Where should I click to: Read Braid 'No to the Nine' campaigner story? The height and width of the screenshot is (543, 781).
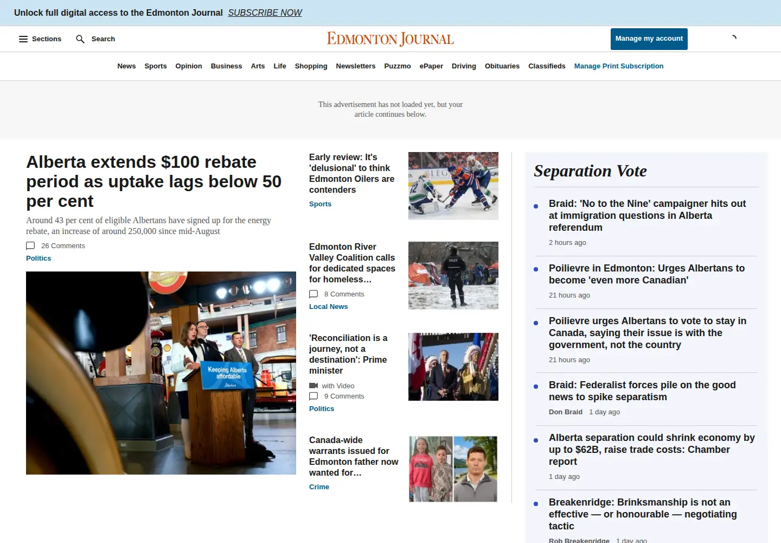pyautogui.click(x=647, y=216)
